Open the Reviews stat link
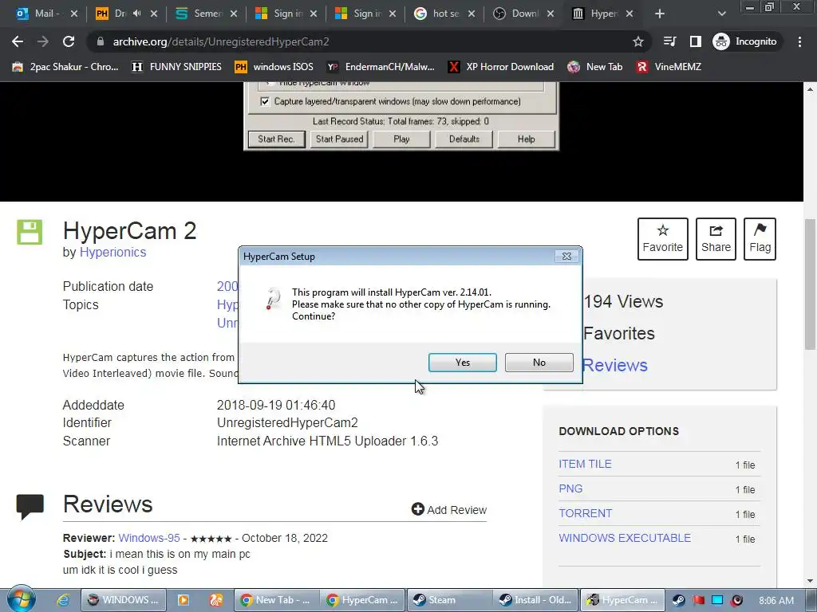 tap(615, 365)
